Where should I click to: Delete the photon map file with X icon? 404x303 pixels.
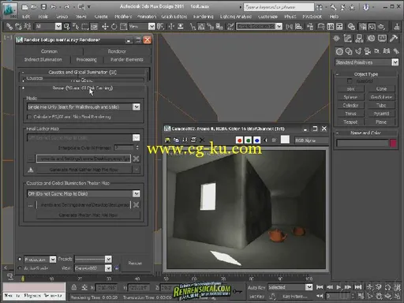(137, 204)
